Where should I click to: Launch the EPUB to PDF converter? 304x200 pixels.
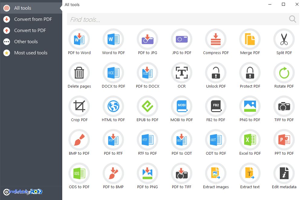(x=147, y=106)
